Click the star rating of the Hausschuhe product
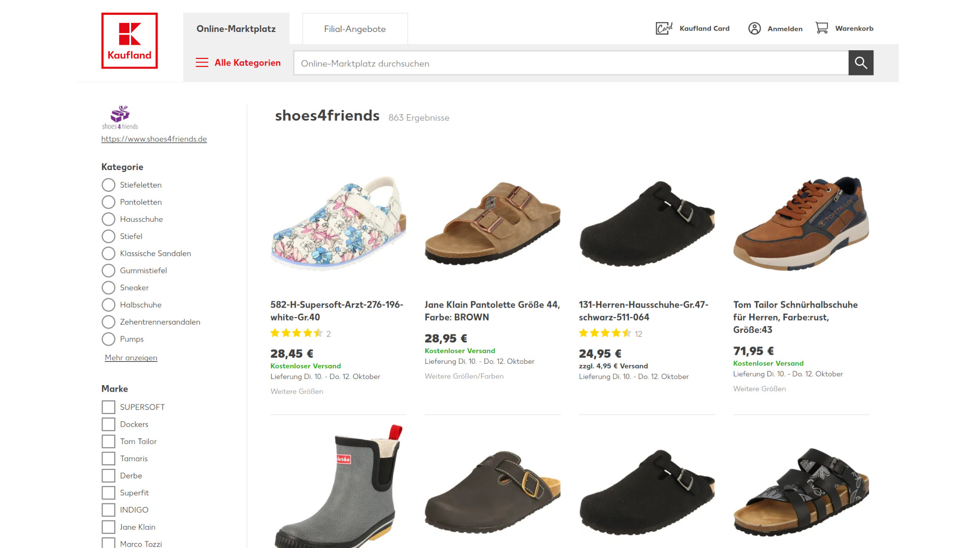975x548 pixels. [x=604, y=333]
